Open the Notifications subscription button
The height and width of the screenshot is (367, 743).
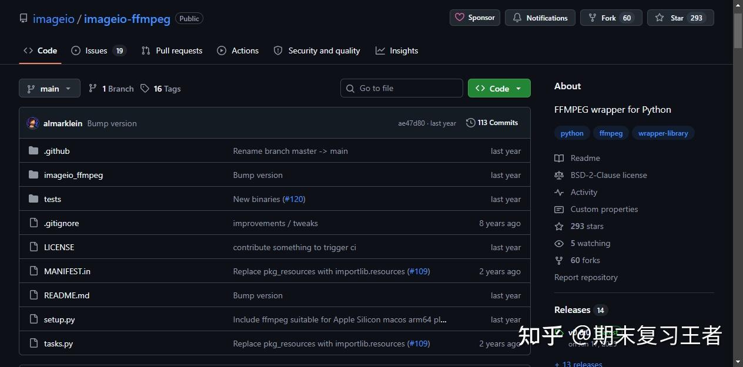pos(540,18)
